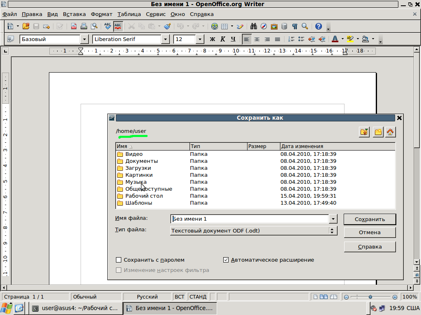Enable the Сохранить с паролем checkbox

119,260
